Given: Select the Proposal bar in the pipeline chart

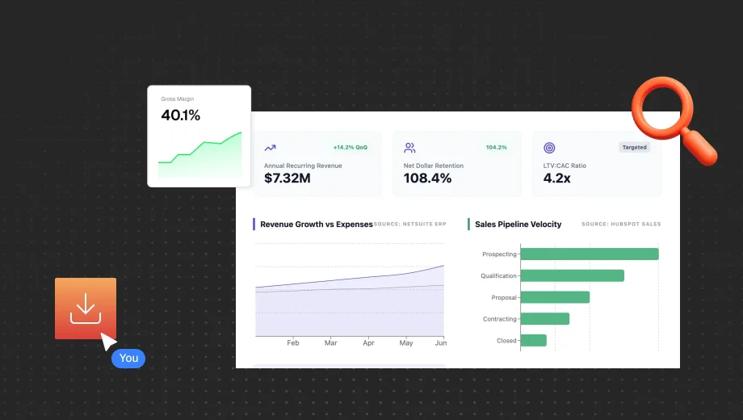Looking at the screenshot, I should click(555, 297).
